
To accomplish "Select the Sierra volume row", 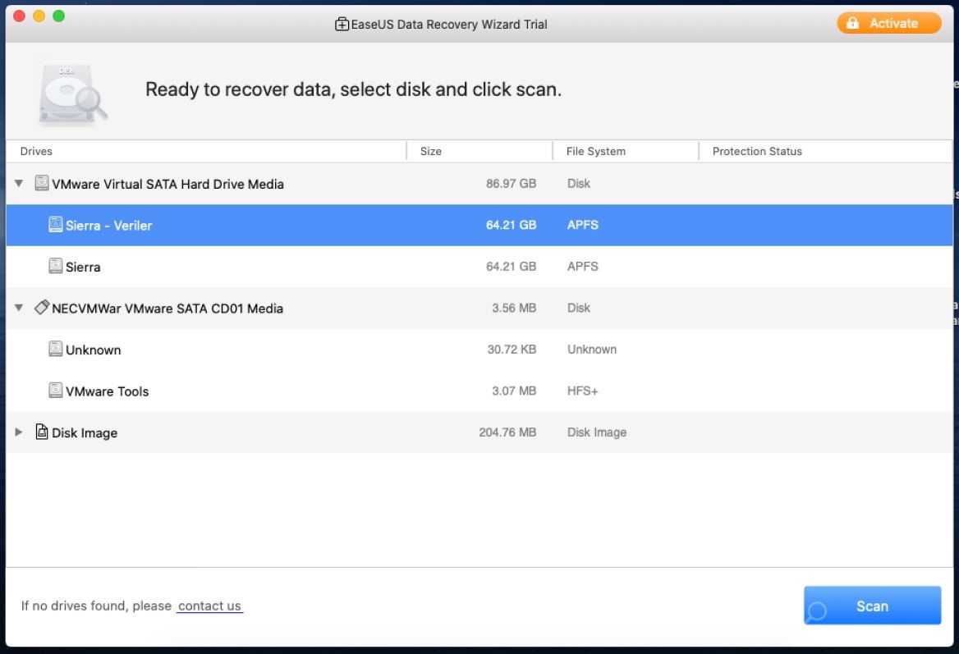I will [328, 267].
